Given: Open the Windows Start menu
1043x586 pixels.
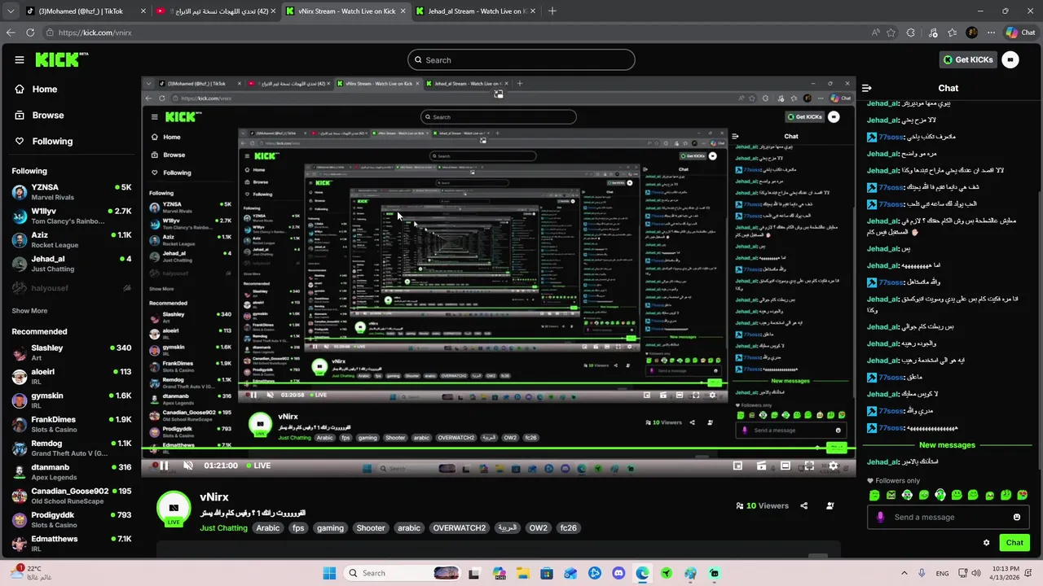Looking at the screenshot, I should pos(329,573).
